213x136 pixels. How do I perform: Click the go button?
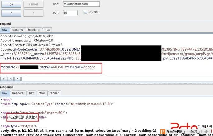[x=11, y=4]
